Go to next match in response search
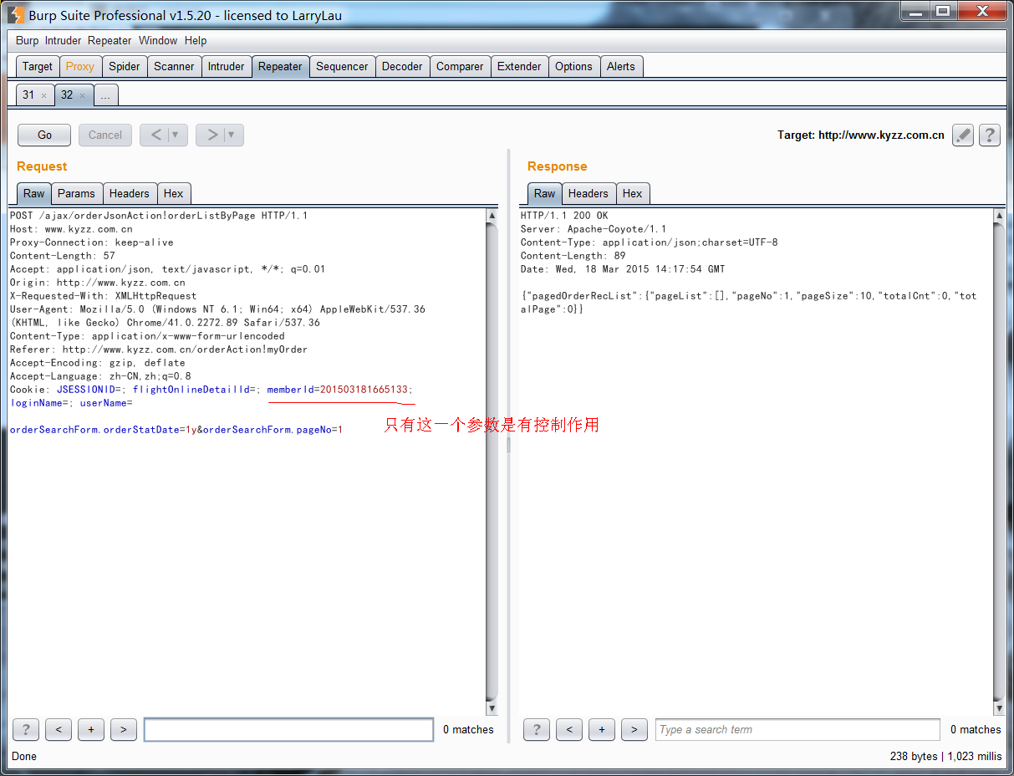Viewport: 1014px width, 776px height. coord(634,730)
